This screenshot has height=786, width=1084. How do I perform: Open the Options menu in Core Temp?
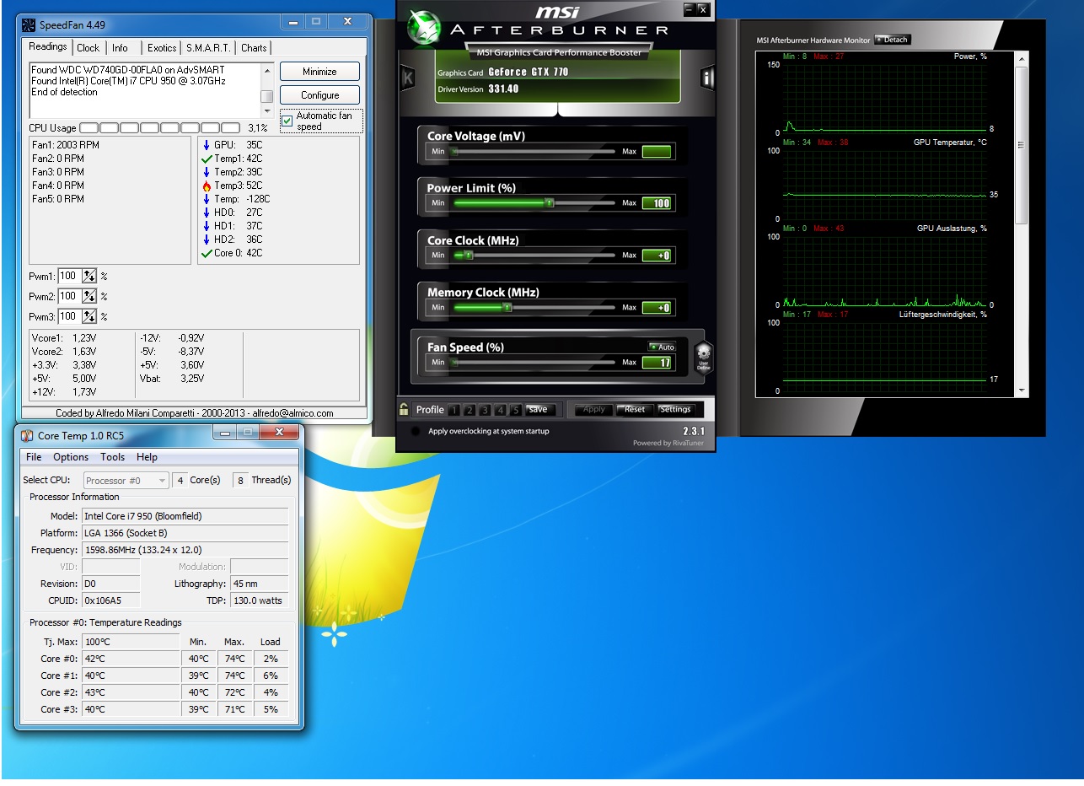(71, 457)
